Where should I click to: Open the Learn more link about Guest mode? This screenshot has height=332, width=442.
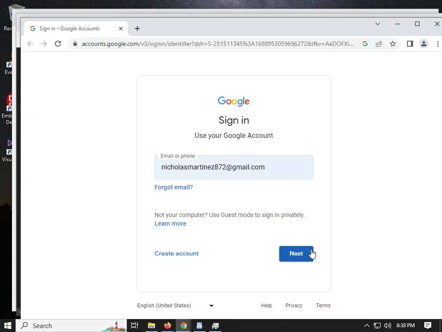(x=170, y=223)
